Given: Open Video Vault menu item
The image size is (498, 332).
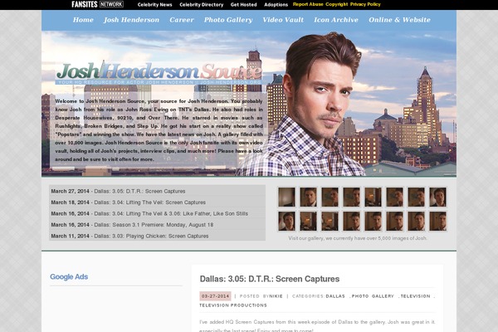Looking at the screenshot, I should 283,20.
